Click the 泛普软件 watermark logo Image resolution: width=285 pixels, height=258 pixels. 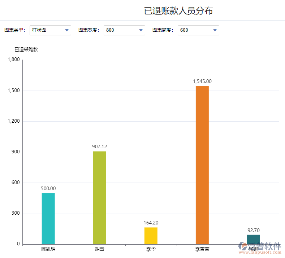tap(259, 247)
